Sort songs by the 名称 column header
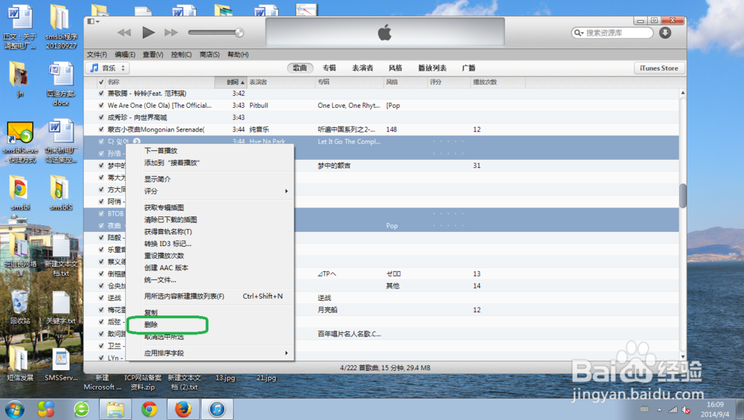This screenshot has width=744, height=420. tap(160, 82)
